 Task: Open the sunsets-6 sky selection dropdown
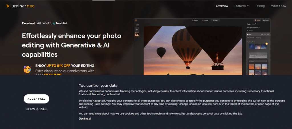pyautogui.click(x=258, y=55)
